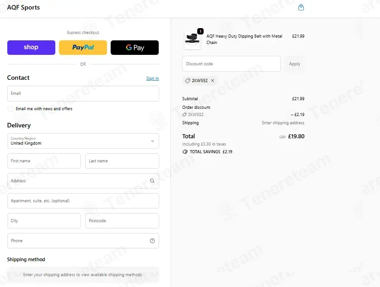
Task: Click the TOTAL SAVINGS £2.19 text
Action: (x=211, y=152)
